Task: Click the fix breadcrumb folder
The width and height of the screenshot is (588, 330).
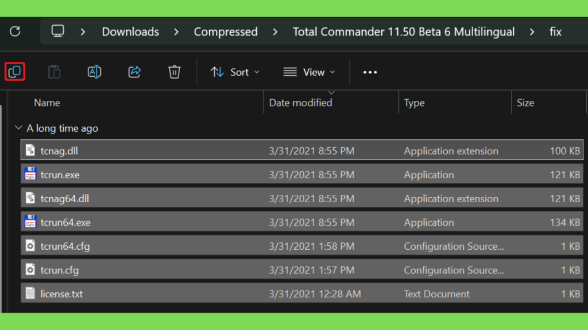Action: [x=555, y=32]
